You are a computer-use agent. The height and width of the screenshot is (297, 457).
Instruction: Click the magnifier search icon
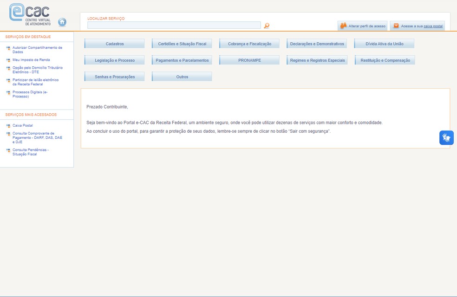click(x=267, y=26)
